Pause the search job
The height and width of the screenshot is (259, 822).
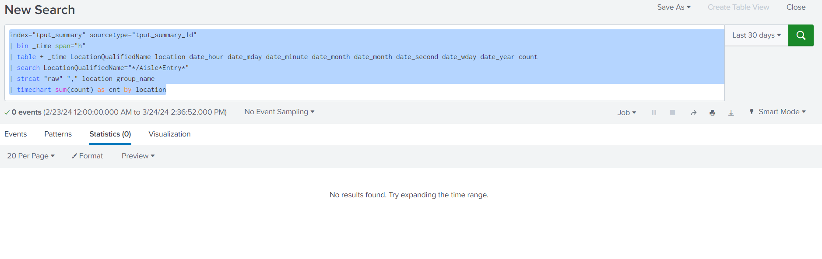tap(654, 112)
